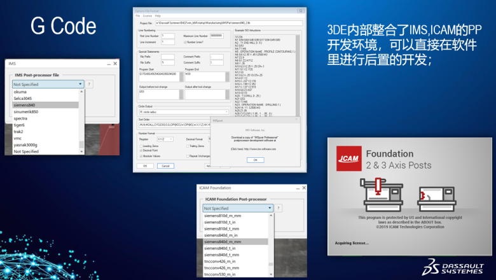Select tiger6 post-processor entry
This screenshot has height=280, width=496.
(x=46, y=125)
